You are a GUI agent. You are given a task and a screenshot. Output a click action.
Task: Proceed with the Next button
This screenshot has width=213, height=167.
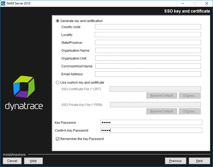pos(199,161)
